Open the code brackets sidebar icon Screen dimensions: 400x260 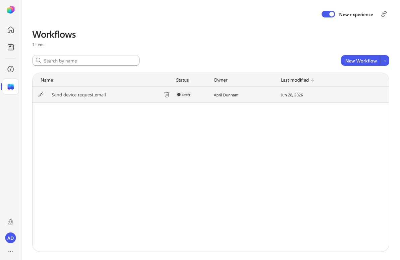[11, 69]
